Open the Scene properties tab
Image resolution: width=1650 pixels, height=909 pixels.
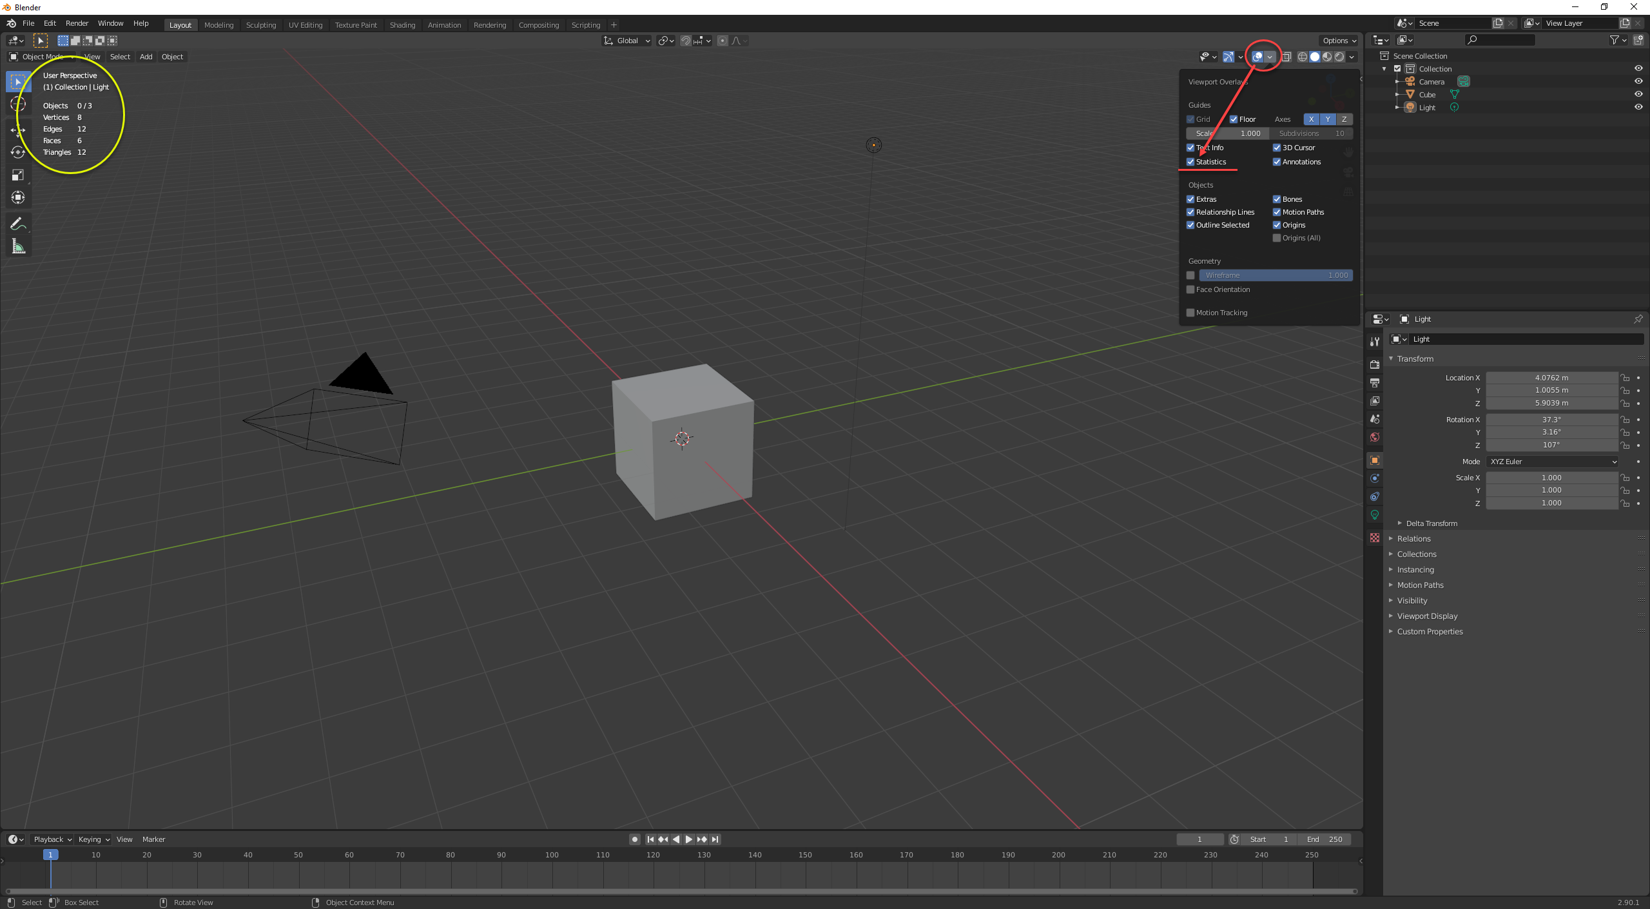pos(1375,418)
